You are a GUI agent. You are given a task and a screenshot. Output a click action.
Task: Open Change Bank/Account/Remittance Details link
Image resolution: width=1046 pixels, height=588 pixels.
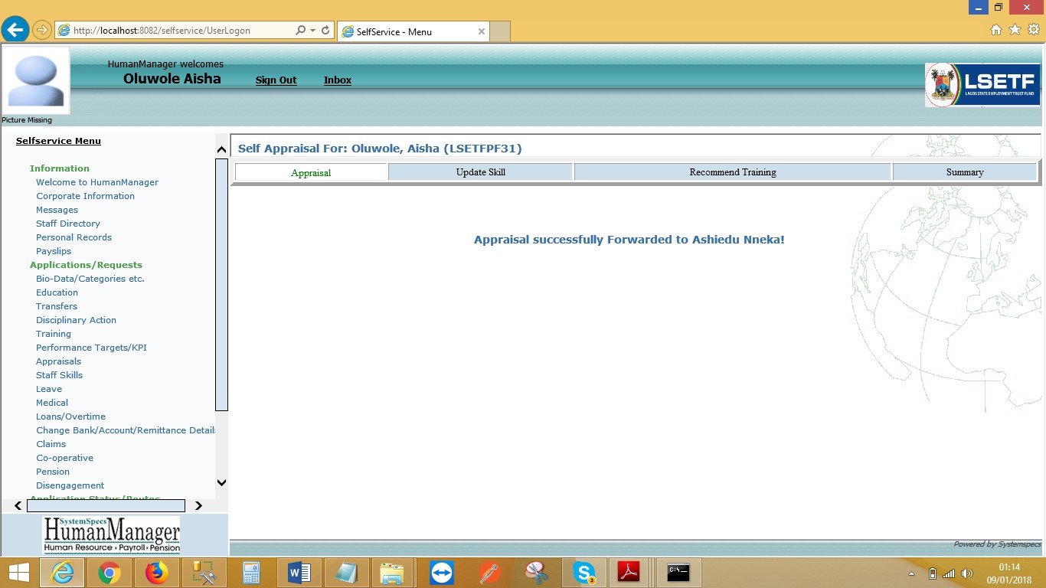tap(126, 430)
